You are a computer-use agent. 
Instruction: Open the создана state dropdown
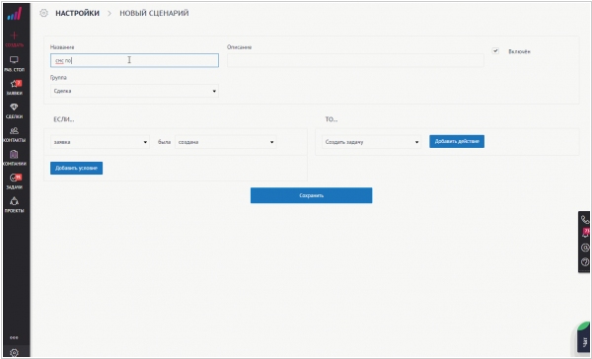pyautogui.click(x=226, y=142)
